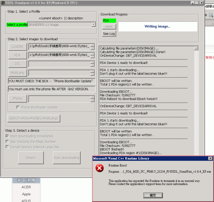Image resolution: width=214 pixels, height=202 pixels.
Task: Click the empty MultiLang path field
Action: [60, 73]
